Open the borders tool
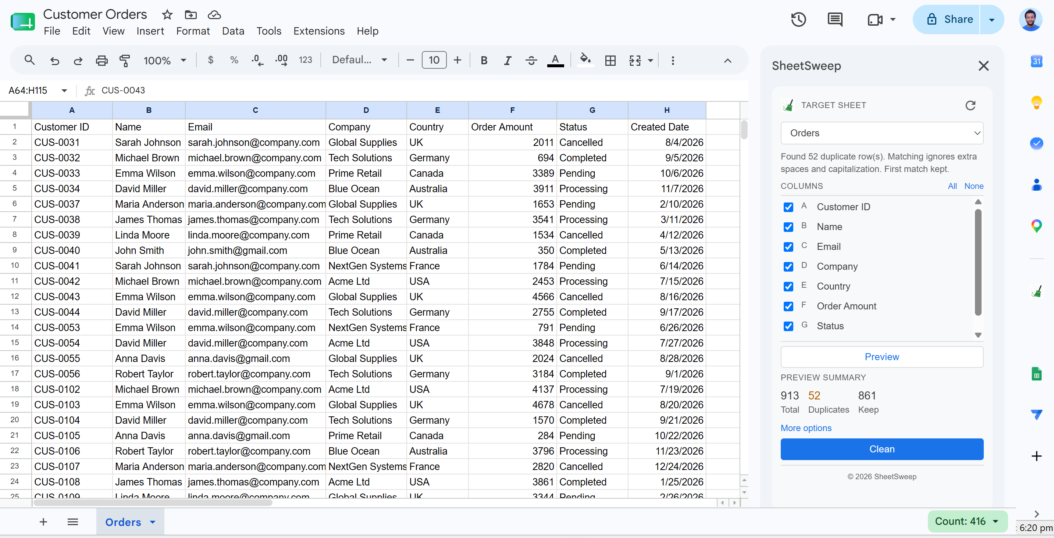Screen dimensions: 1054x538 [610, 61]
